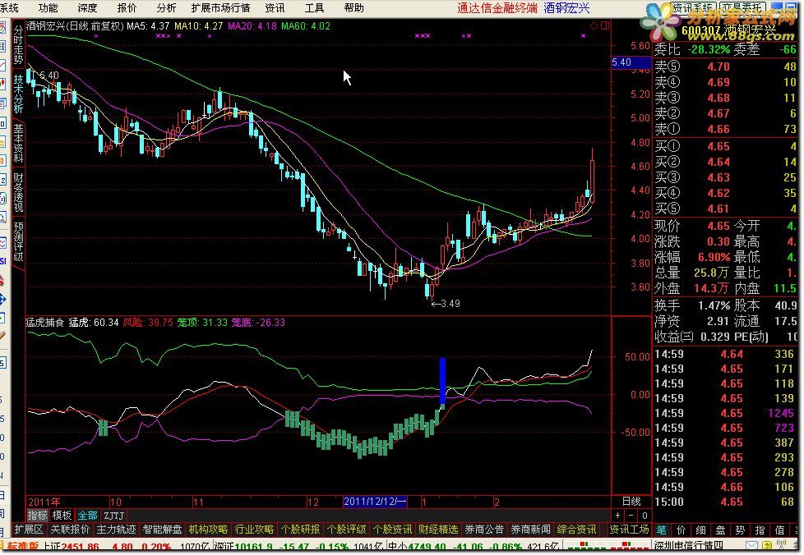Click the 交易委托 button
The height and width of the screenshot is (555, 804).
click(742, 7)
